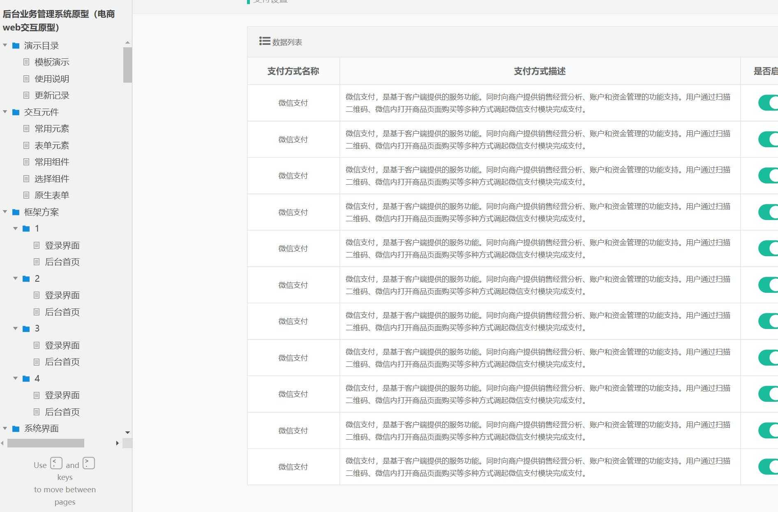778x512 pixels.
Task: Open 更新记录 from the navigation tree
Action: [52, 95]
